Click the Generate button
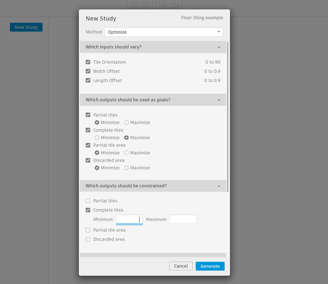The image size is (328, 284). [210, 266]
